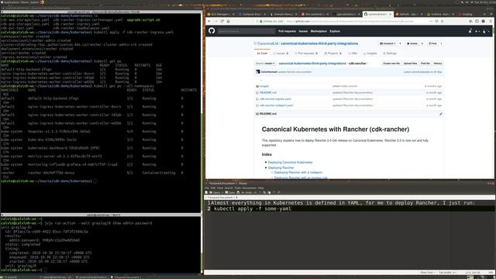Switch to the Wiki tab
The width and height of the screenshot is (496, 279).
click(353, 53)
